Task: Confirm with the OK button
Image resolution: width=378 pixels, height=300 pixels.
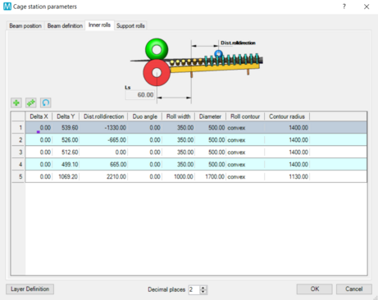Action: (x=315, y=289)
